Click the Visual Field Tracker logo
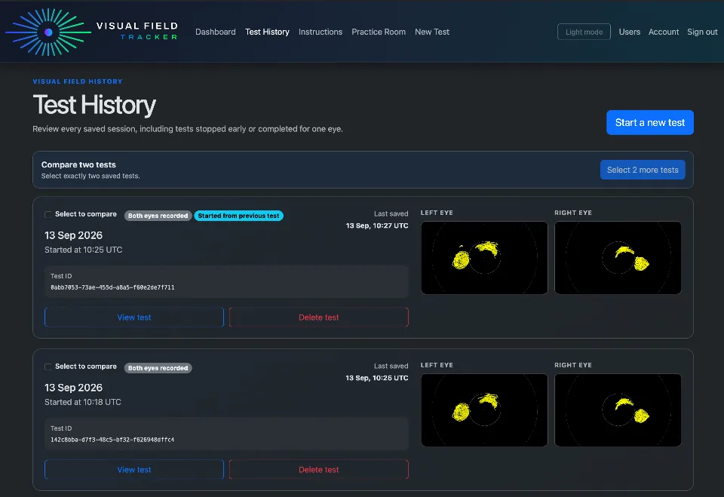This screenshot has width=724, height=497. pos(91,32)
